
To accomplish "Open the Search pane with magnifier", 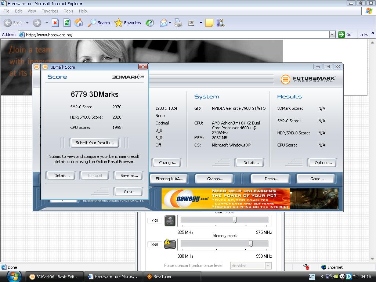I will coord(99,23).
